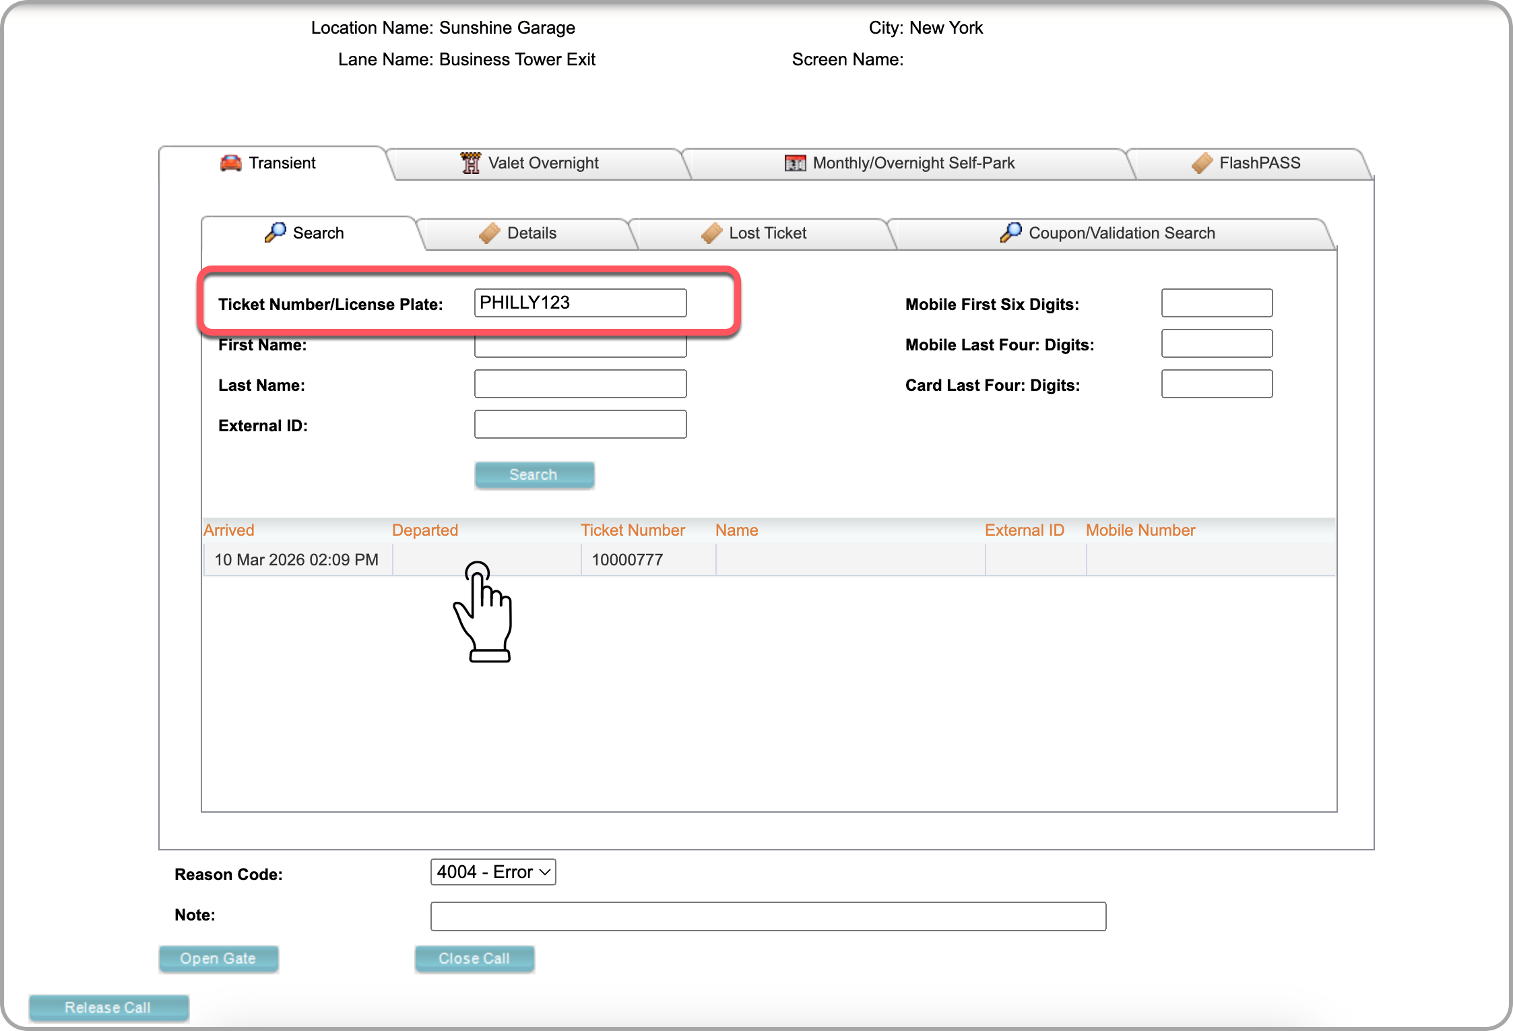Click the Search tab magnifier icon
Image resolution: width=1513 pixels, height=1031 pixels.
[x=275, y=232]
